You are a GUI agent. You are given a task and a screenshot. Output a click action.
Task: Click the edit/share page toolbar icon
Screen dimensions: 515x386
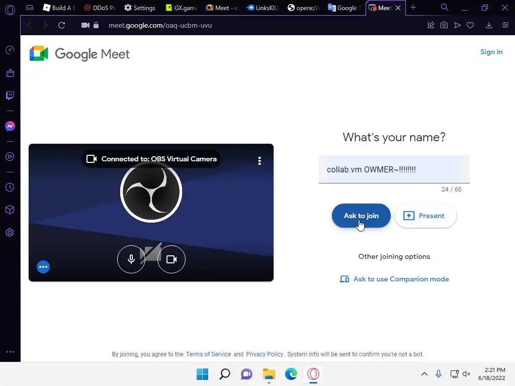click(431, 25)
